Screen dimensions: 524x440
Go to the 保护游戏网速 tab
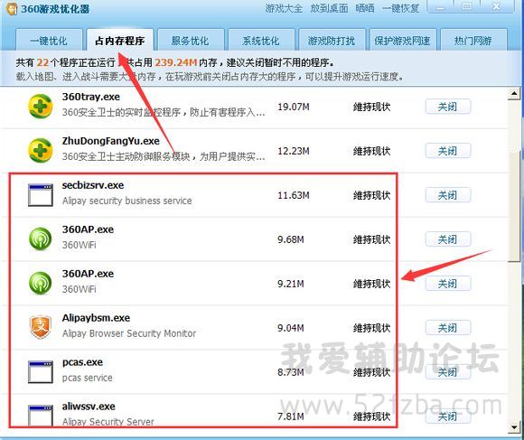[x=402, y=40]
